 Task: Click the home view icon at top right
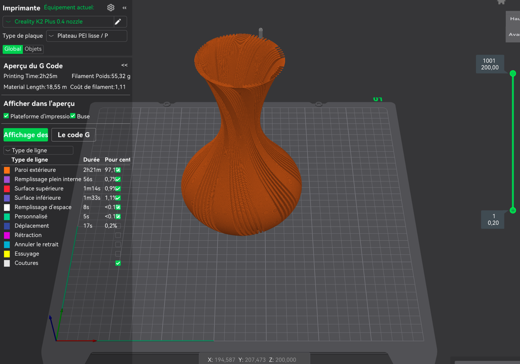[x=501, y=2]
